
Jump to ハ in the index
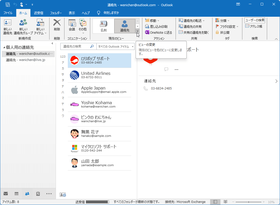(63, 92)
